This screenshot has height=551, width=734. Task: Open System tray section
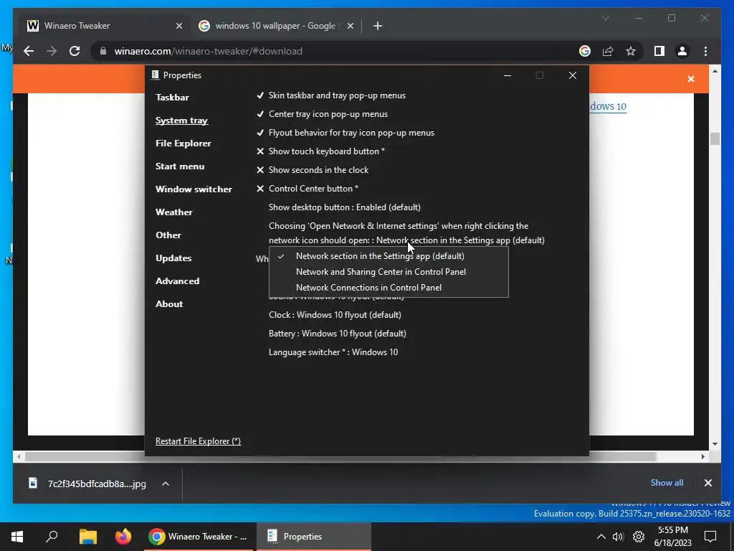181,121
